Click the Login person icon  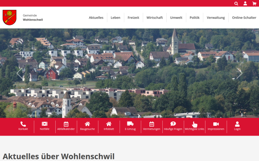click(x=237, y=124)
